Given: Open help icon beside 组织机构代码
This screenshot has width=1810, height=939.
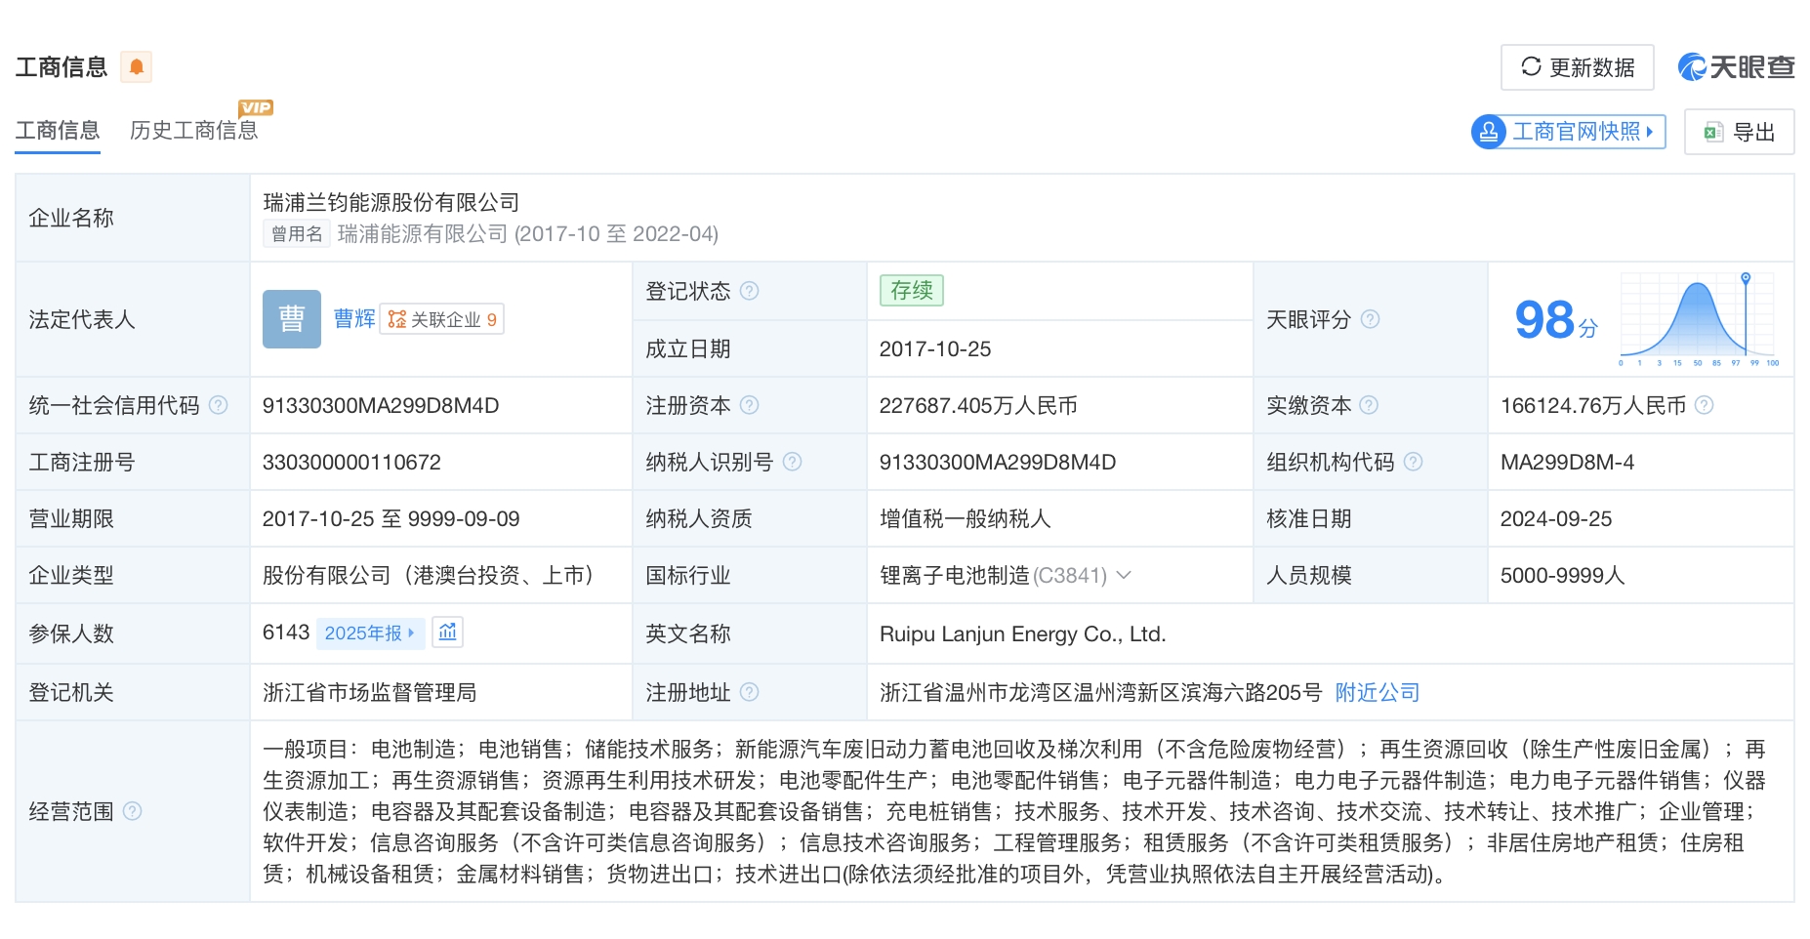Looking at the screenshot, I should tap(1413, 462).
